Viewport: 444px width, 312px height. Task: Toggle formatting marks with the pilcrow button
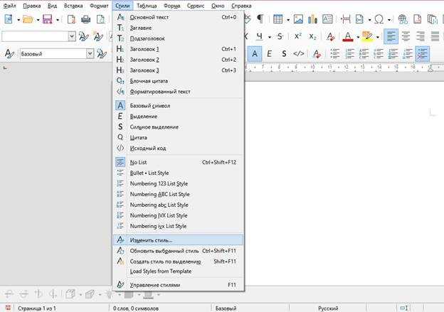tap(260, 19)
